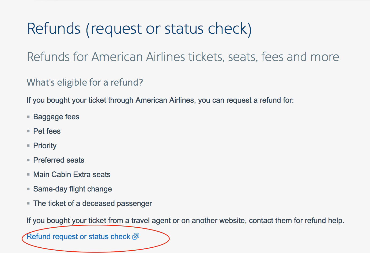Select the Refunds (request or status check) title
Screen dimensions: 370x253
[x=139, y=29]
